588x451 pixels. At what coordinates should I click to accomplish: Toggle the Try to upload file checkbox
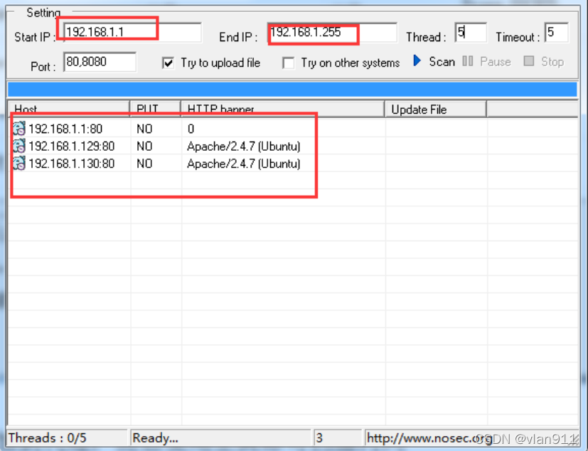(168, 63)
